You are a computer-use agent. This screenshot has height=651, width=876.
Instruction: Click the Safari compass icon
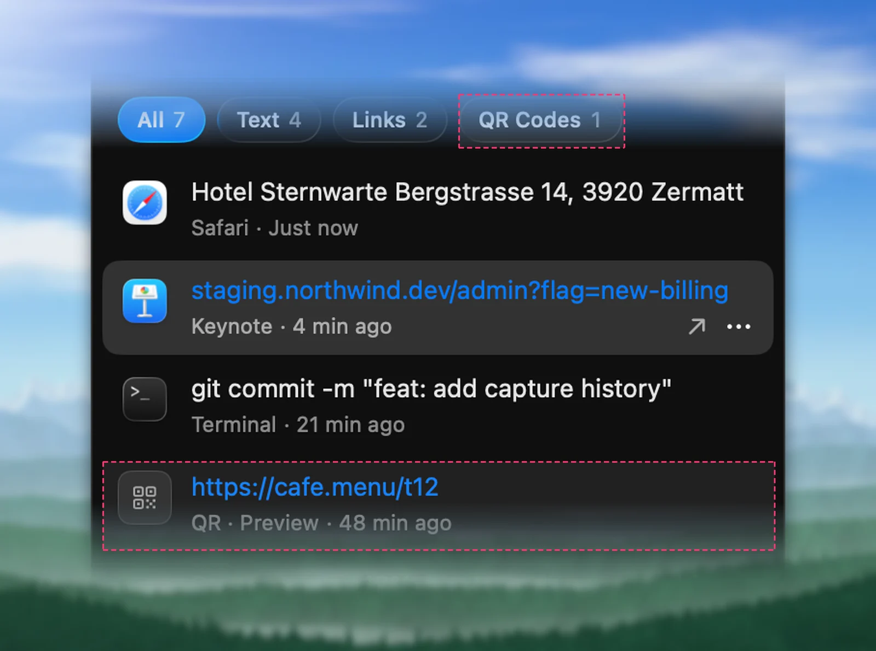point(145,202)
